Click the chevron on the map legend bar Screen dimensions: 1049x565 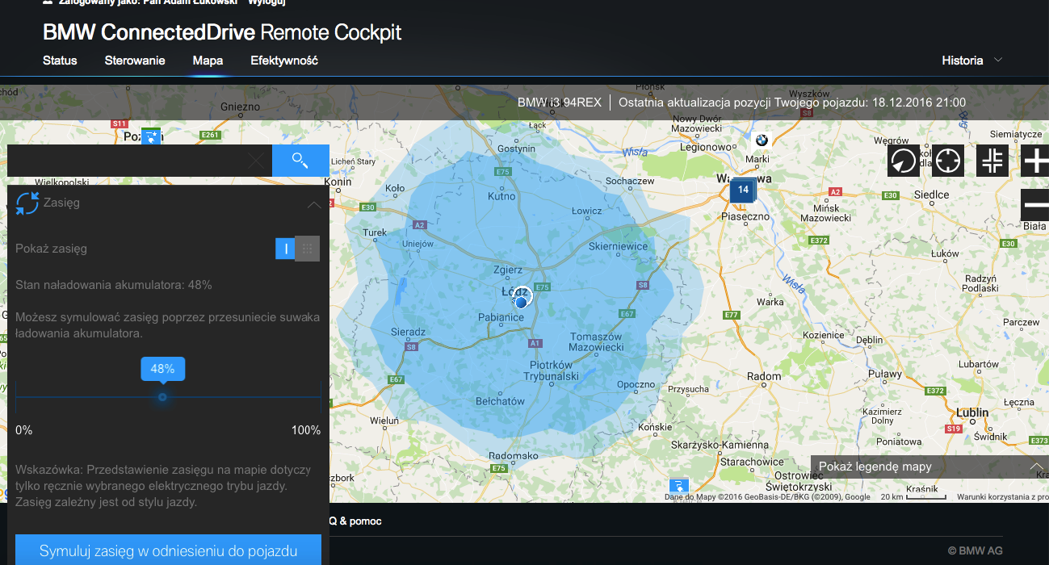(1037, 467)
